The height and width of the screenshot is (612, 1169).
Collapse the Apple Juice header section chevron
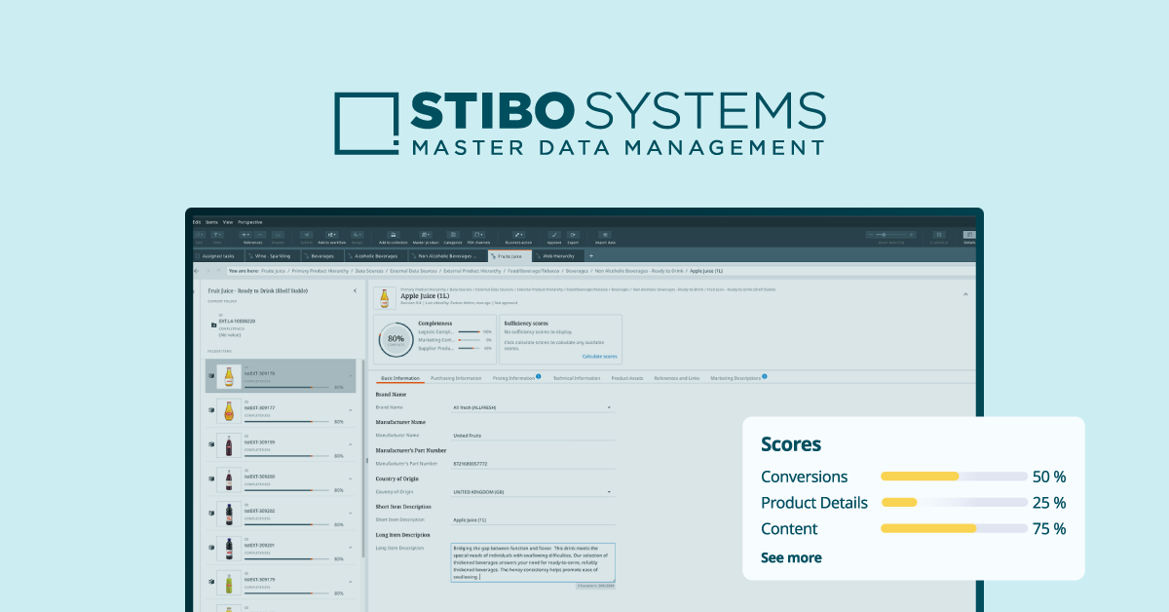click(965, 294)
